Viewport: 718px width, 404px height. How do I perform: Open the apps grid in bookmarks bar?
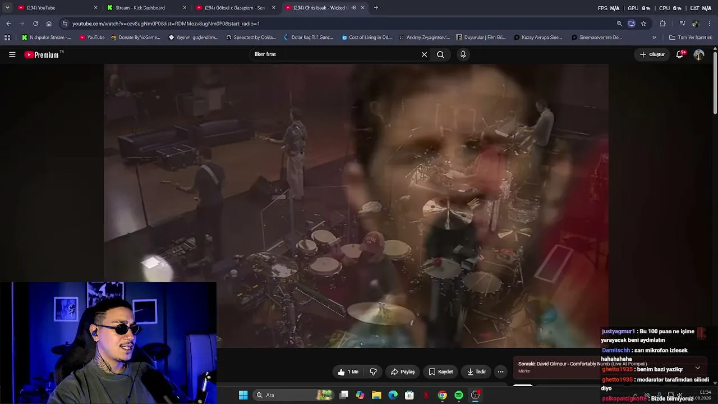[7, 38]
